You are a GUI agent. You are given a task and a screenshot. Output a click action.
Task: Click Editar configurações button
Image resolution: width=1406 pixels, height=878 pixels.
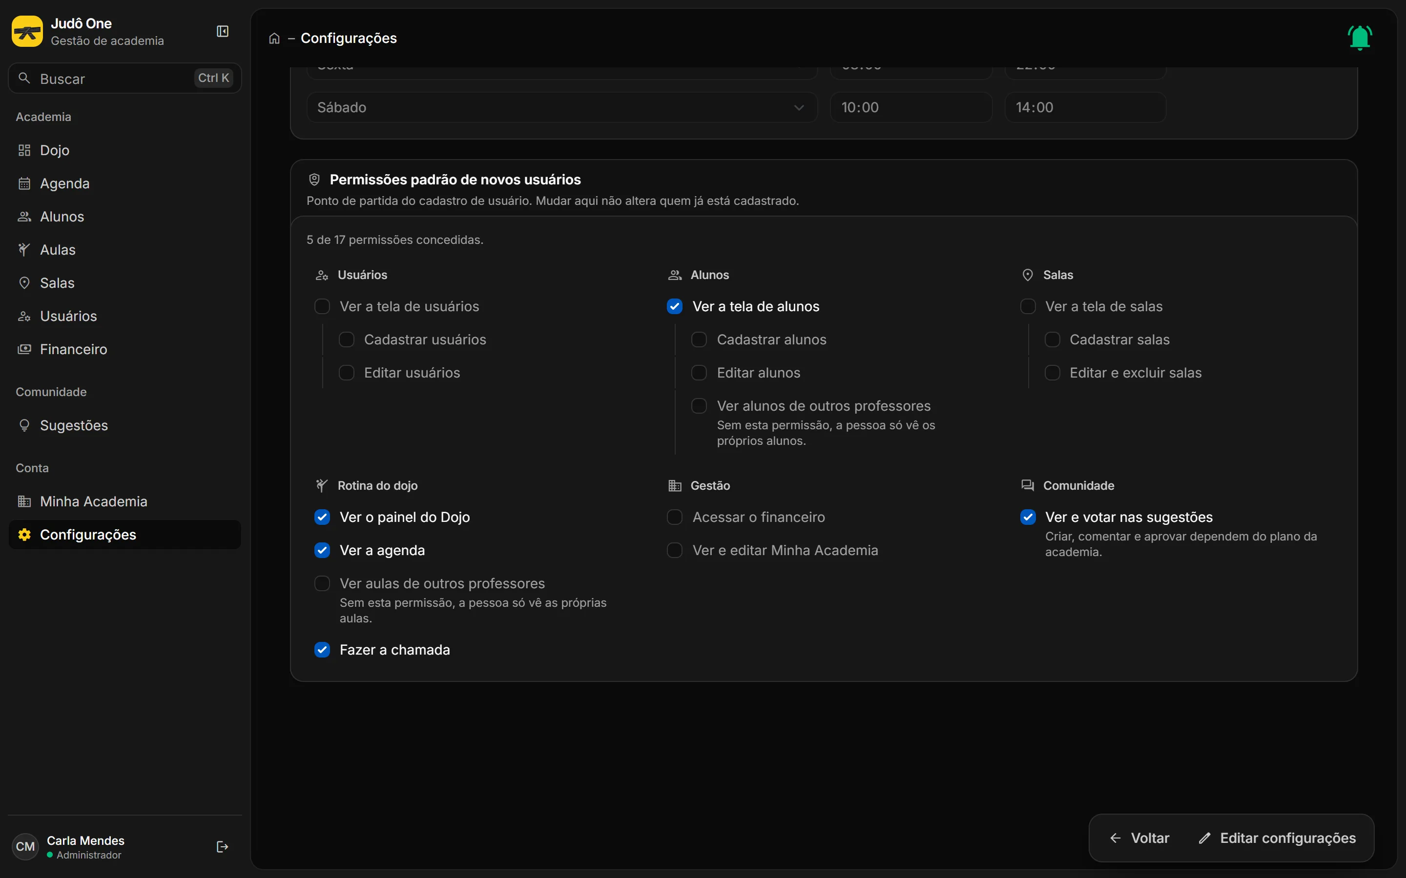click(x=1277, y=838)
